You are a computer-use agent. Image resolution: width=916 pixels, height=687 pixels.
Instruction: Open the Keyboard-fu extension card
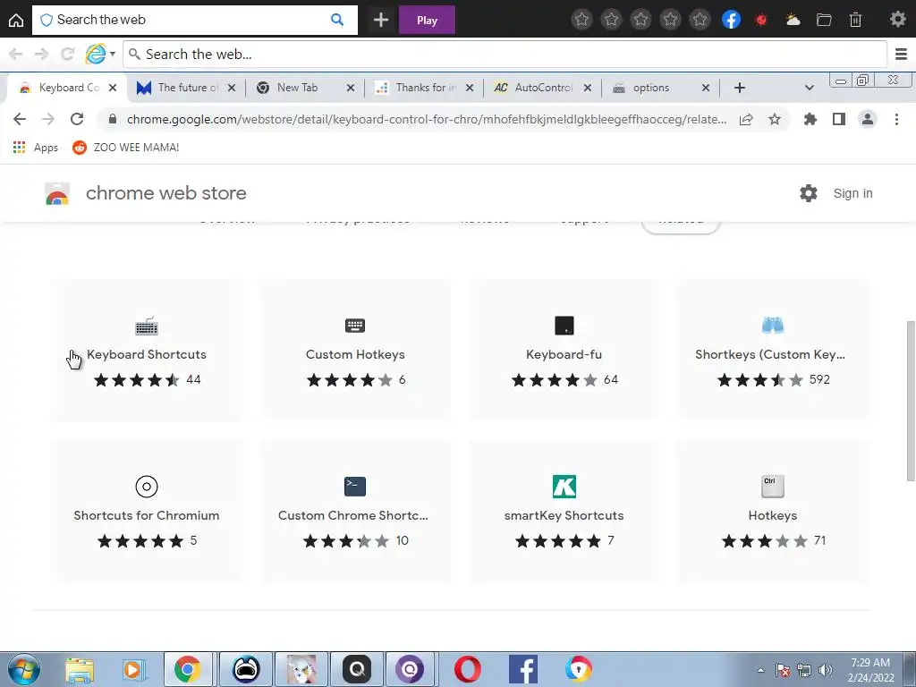[x=564, y=351]
